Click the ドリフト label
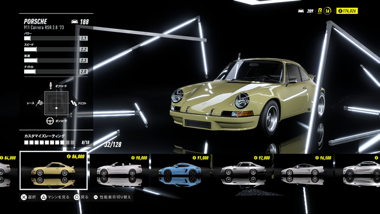380x214 pixels. [x=82, y=103]
